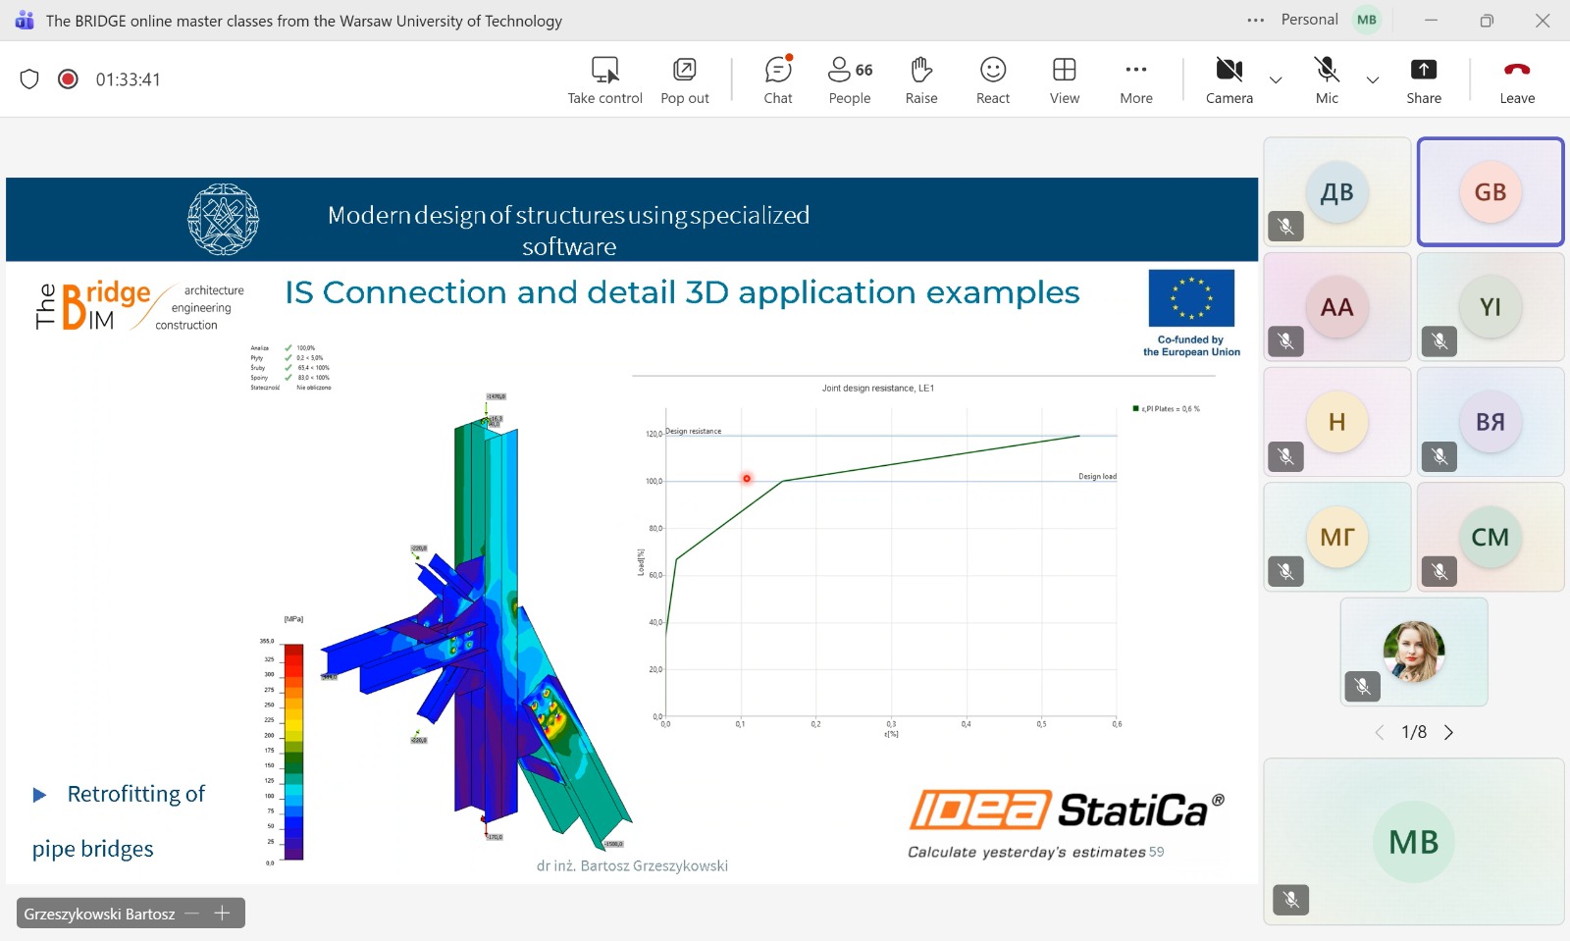The image size is (1570, 941).
Task: Go to next participants page
Action: click(1448, 733)
